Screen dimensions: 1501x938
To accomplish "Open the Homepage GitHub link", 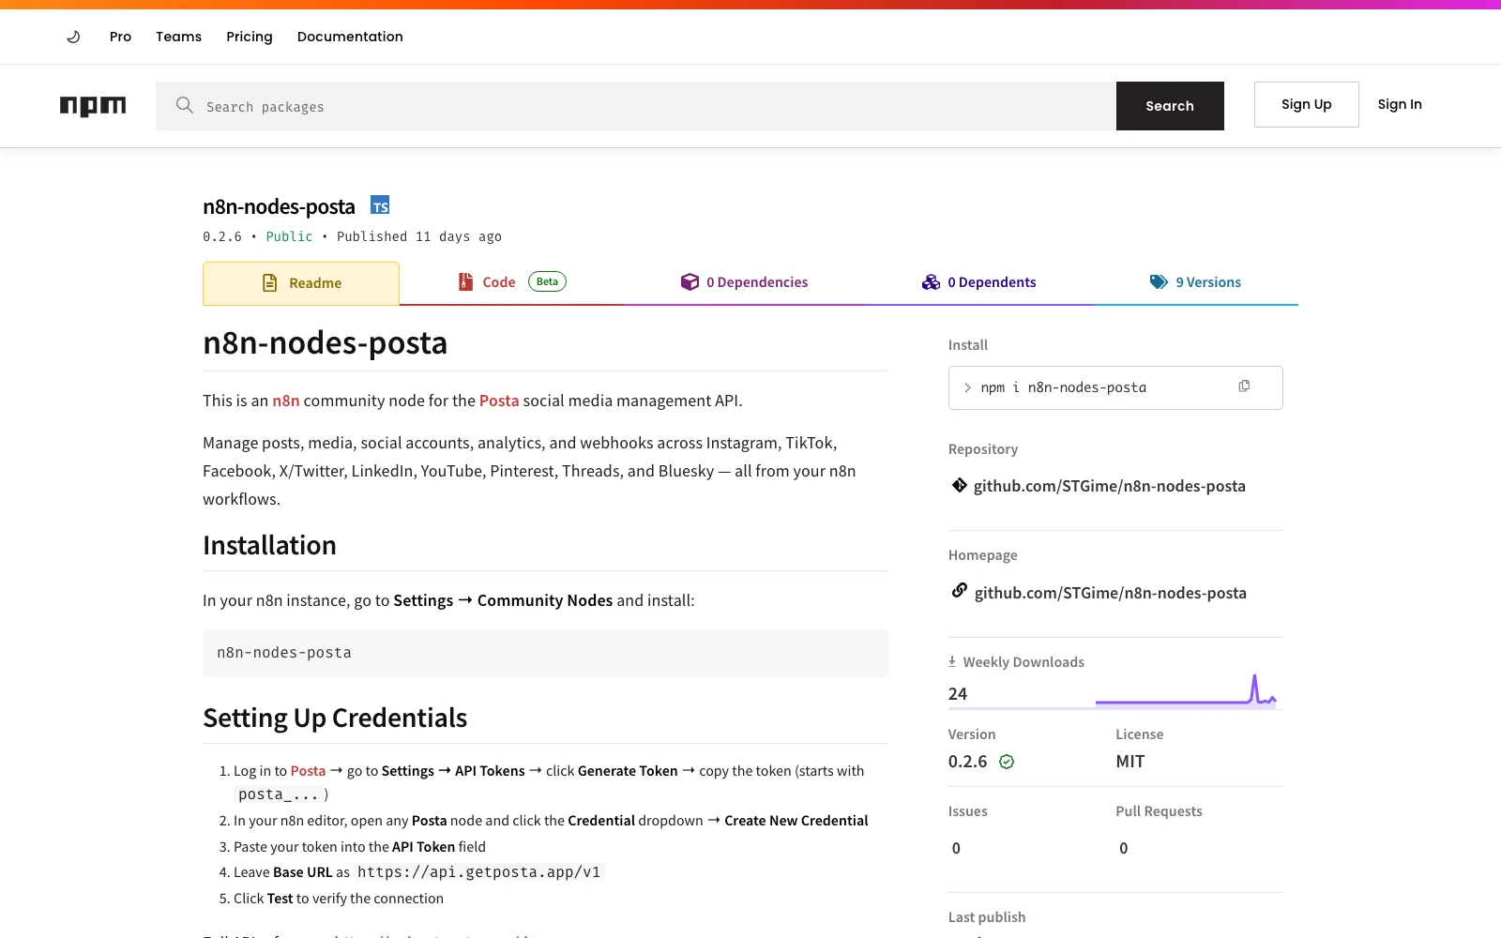I will 1111,593.
